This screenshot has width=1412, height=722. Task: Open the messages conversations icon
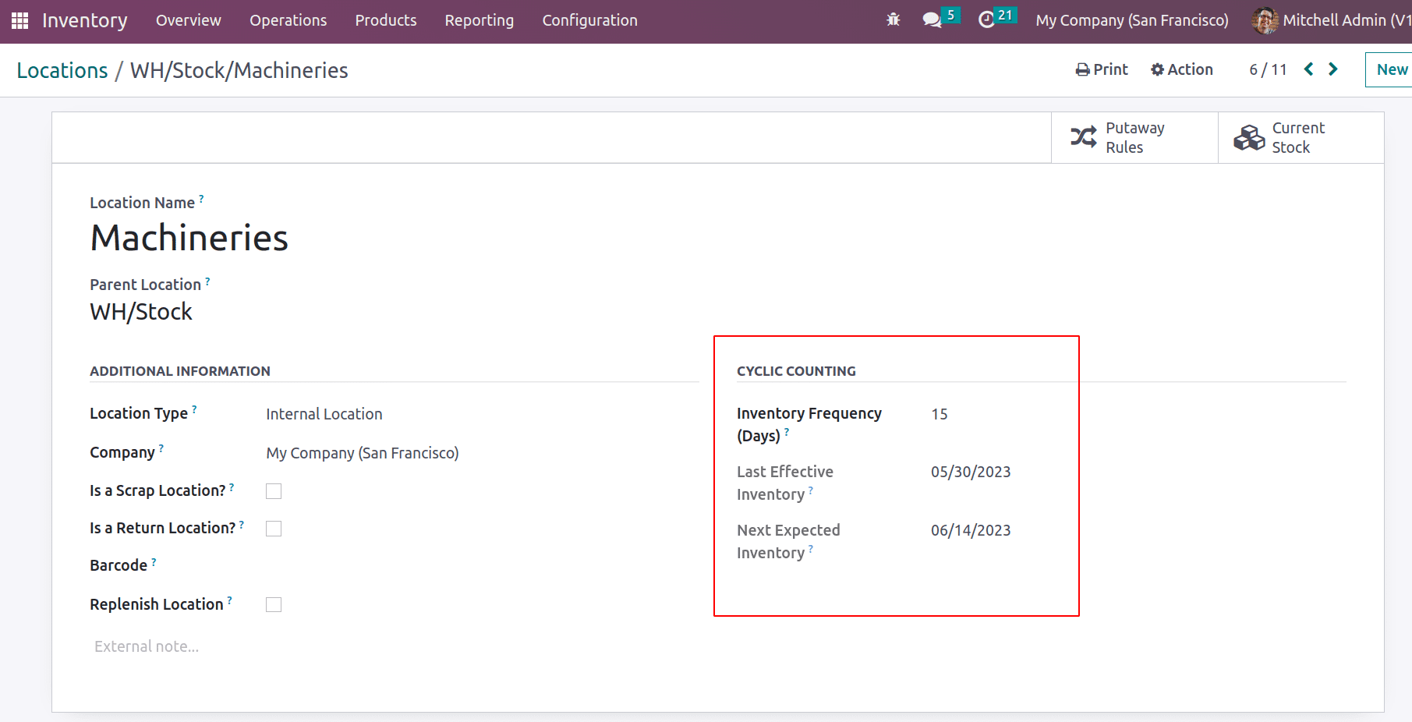[x=932, y=19]
